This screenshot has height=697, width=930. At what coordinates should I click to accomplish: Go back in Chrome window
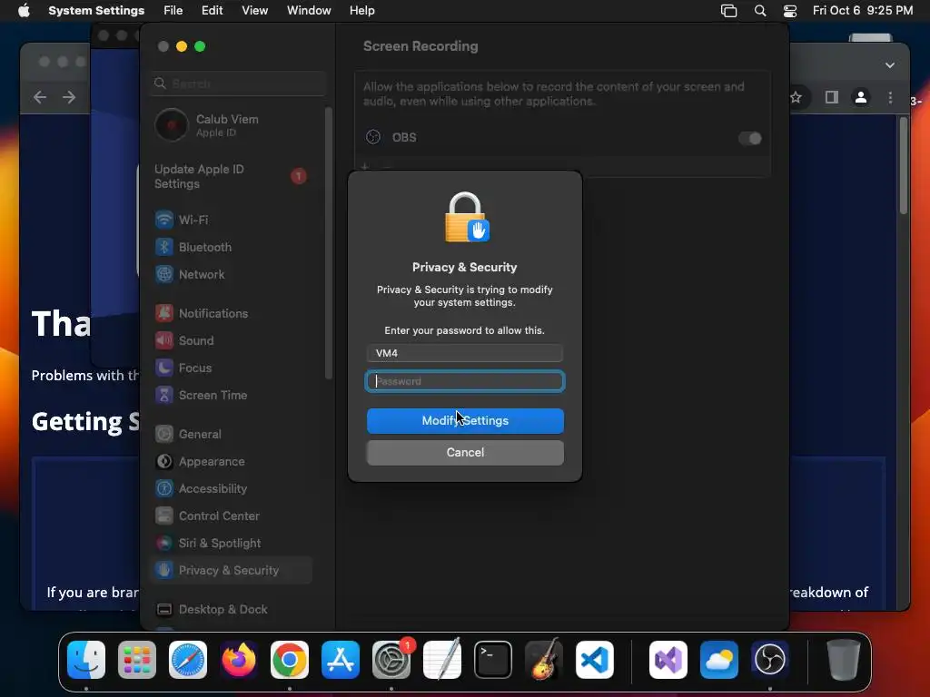[x=40, y=97]
